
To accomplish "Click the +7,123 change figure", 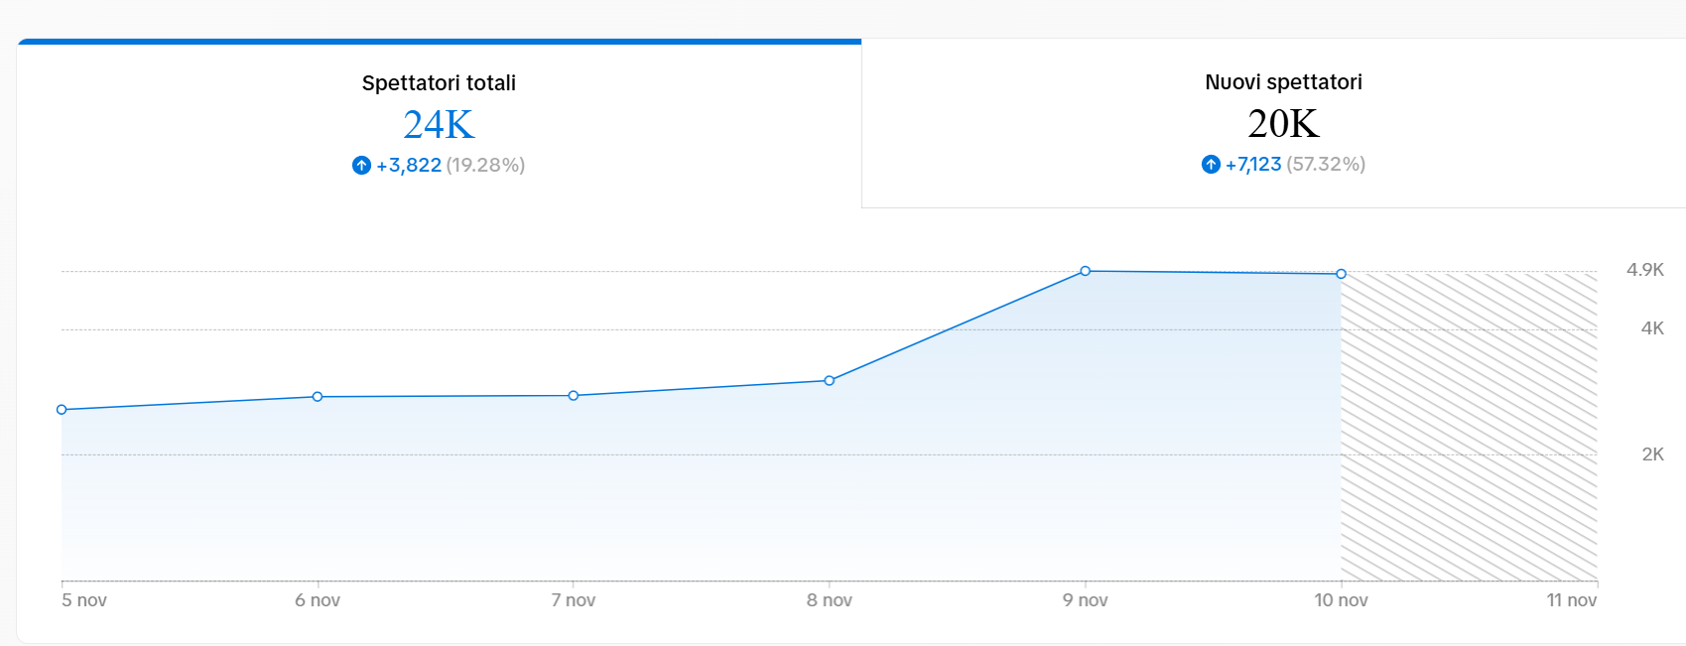I will pos(1253,165).
